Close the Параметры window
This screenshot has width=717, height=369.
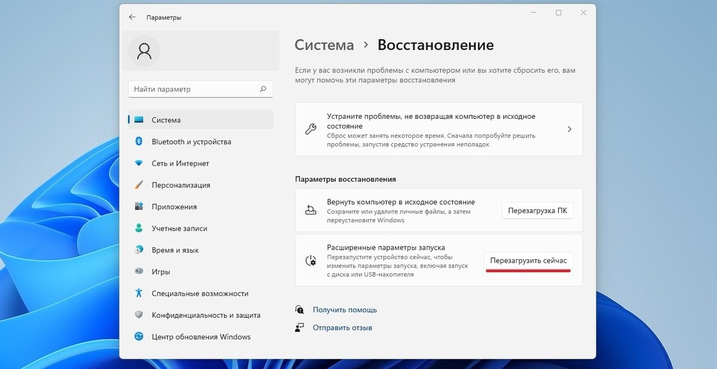pos(583,13)
